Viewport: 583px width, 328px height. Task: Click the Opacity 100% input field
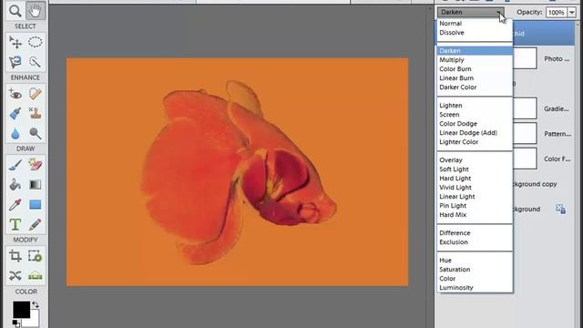coord(557,12)
